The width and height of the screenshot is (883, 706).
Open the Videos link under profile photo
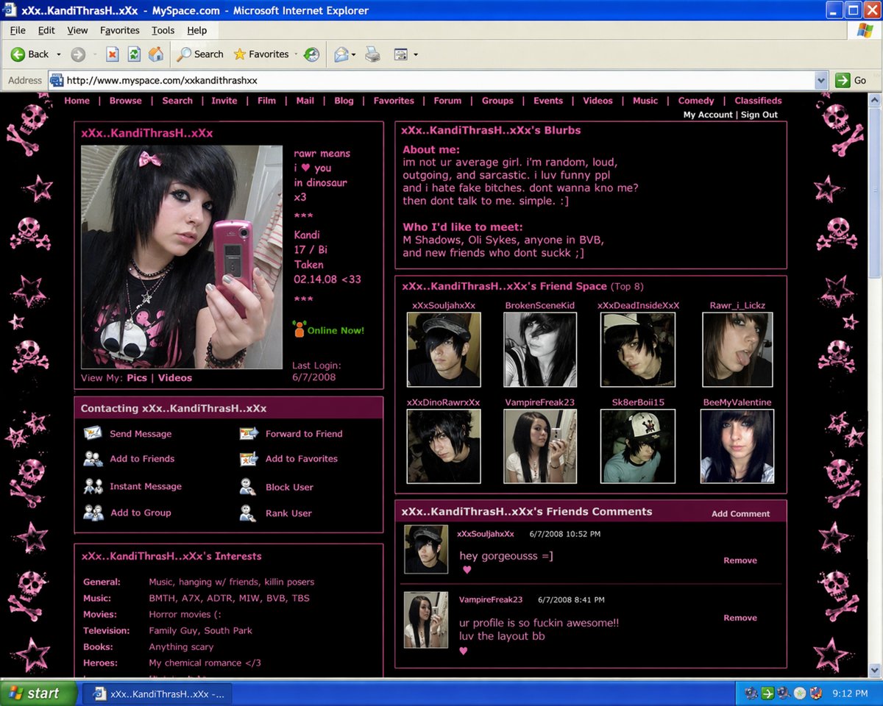175,378
